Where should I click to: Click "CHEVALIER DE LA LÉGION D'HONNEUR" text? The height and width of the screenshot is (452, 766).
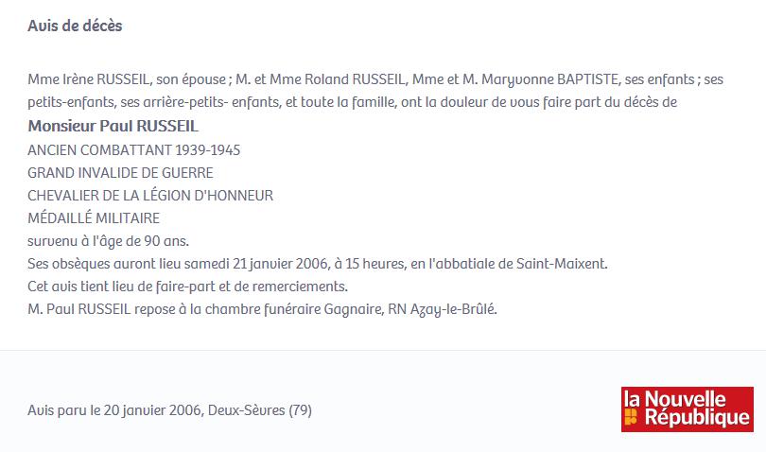pos(150,196)
